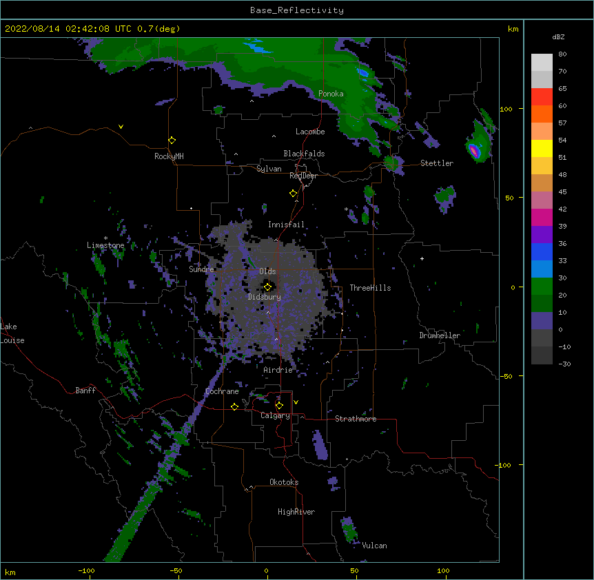Click the 80 dBZ value in the legend
Image resolution: width=594 pixels, height=580 pixels.
(562, 54)
